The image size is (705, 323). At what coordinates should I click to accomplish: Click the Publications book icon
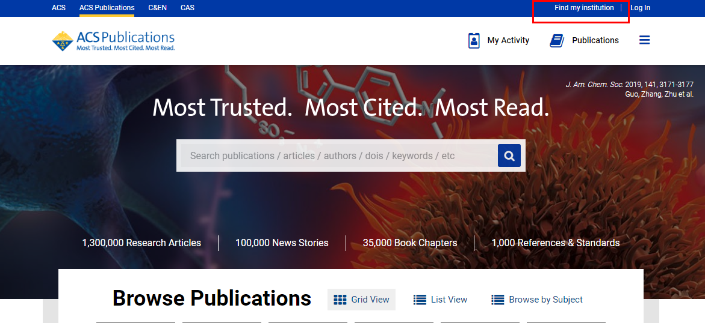[557, 40]
